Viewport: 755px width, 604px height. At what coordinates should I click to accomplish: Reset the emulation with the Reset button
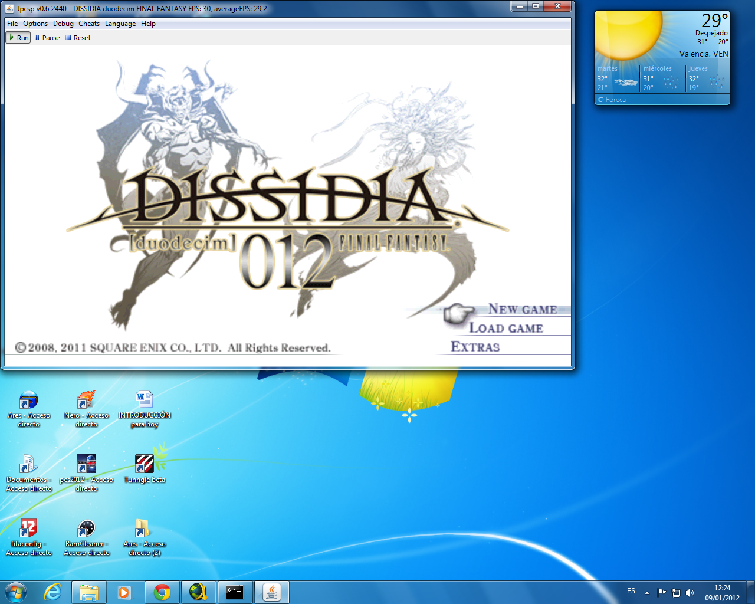(78, 38)
